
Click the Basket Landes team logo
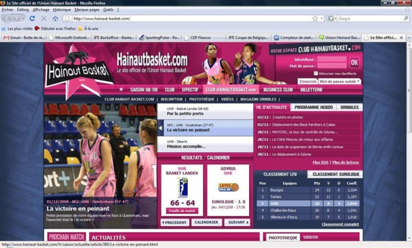click(x=182, y=187)
